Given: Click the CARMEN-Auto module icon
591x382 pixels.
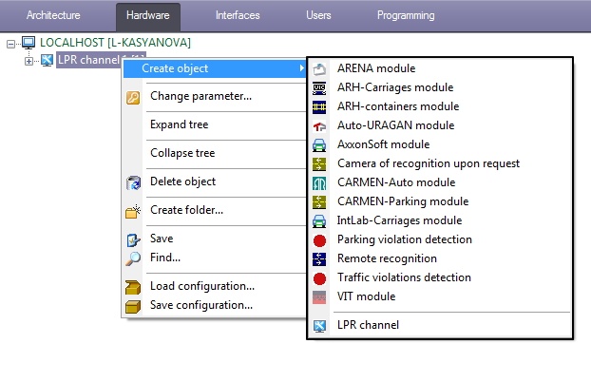Looking at the screenshot, I should [320, 182].
